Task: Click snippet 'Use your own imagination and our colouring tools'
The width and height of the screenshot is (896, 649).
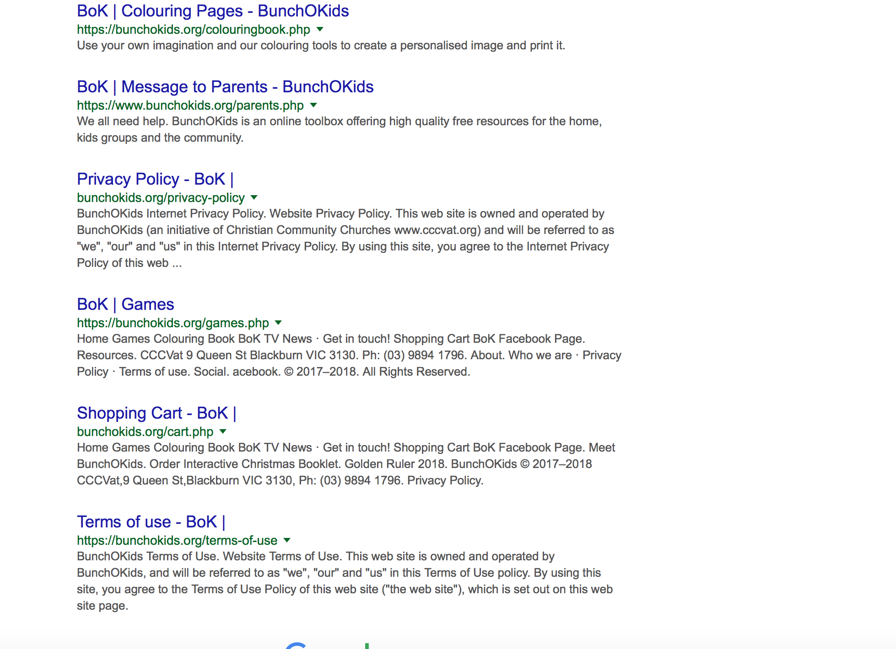Action: 321,46
